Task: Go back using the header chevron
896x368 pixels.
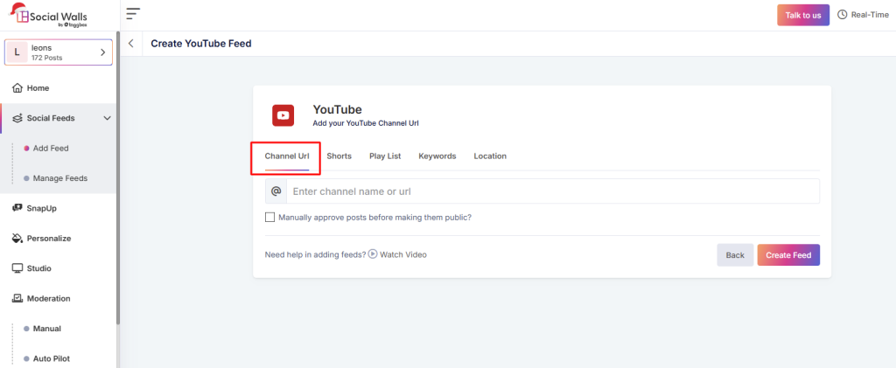Action: click(x=131, y=43)
